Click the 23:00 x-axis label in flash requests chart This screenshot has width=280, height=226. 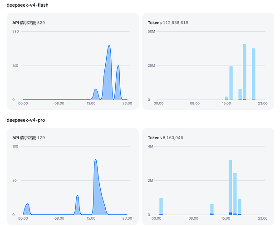pyautogui.click(x=128, y=104)
